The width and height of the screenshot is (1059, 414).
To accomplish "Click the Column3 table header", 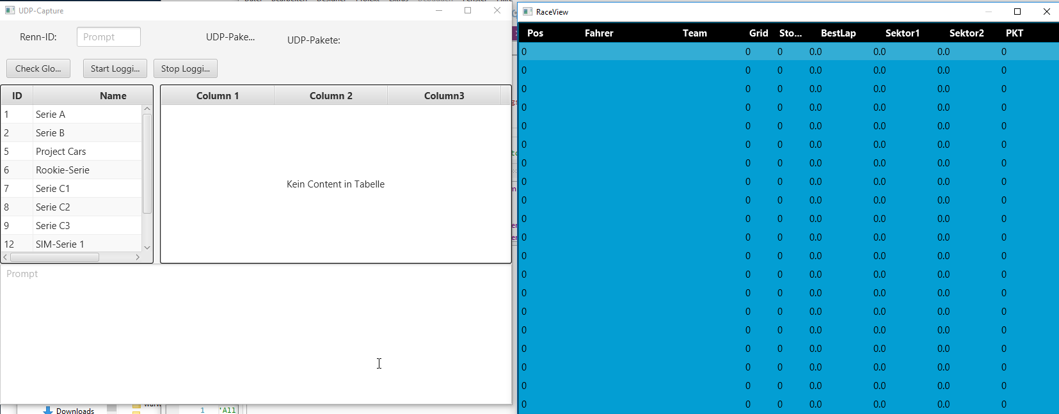I will pyautogui.click(x=444, y=96).
